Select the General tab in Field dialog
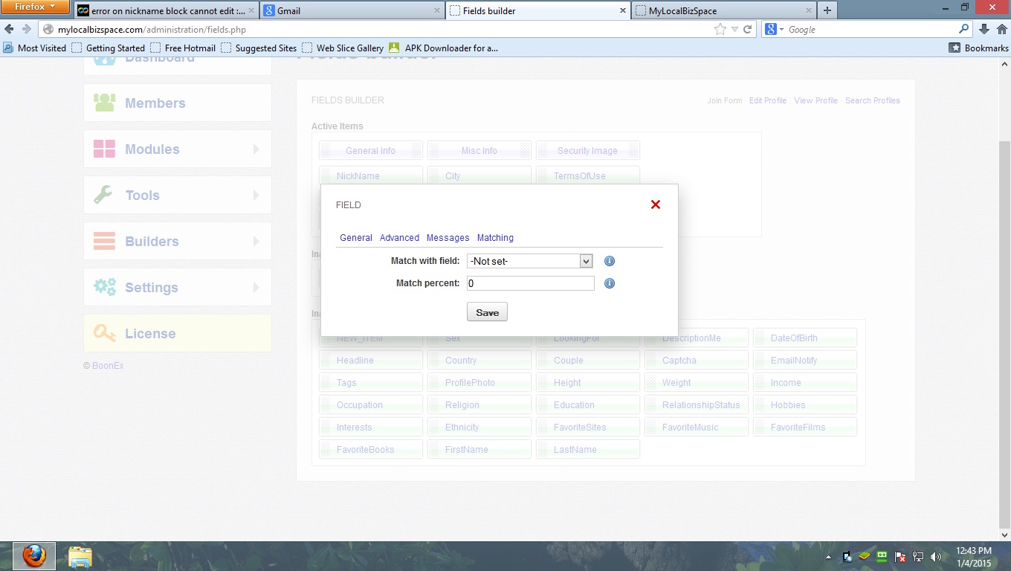Viewport: 1011px width, 571px height. pyautogui.click(x=356, y=238)
